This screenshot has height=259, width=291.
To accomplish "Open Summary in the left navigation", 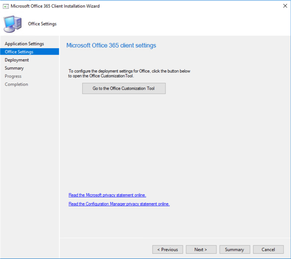I will 14,68.
